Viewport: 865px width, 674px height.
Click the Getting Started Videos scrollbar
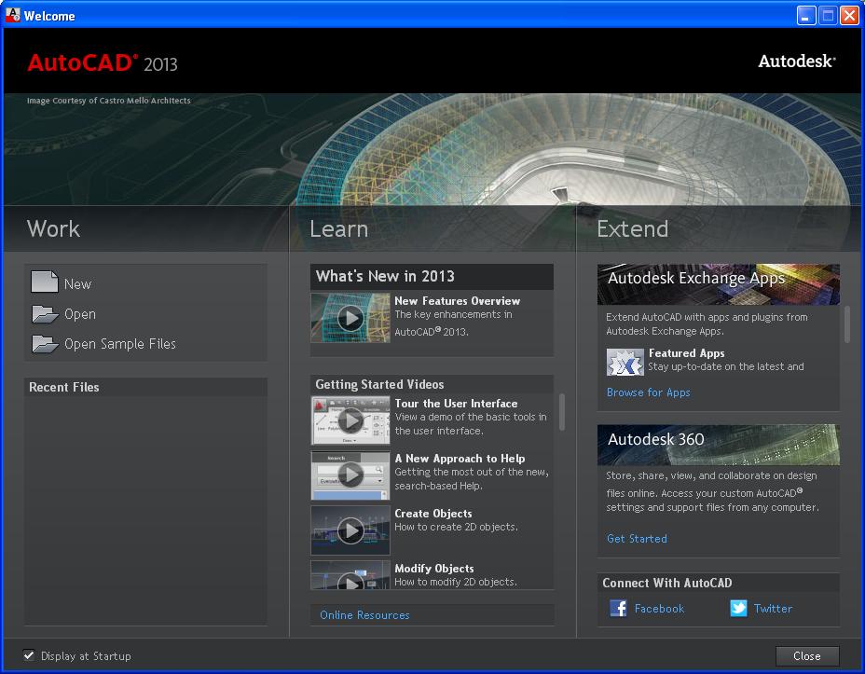pos(562,411)
